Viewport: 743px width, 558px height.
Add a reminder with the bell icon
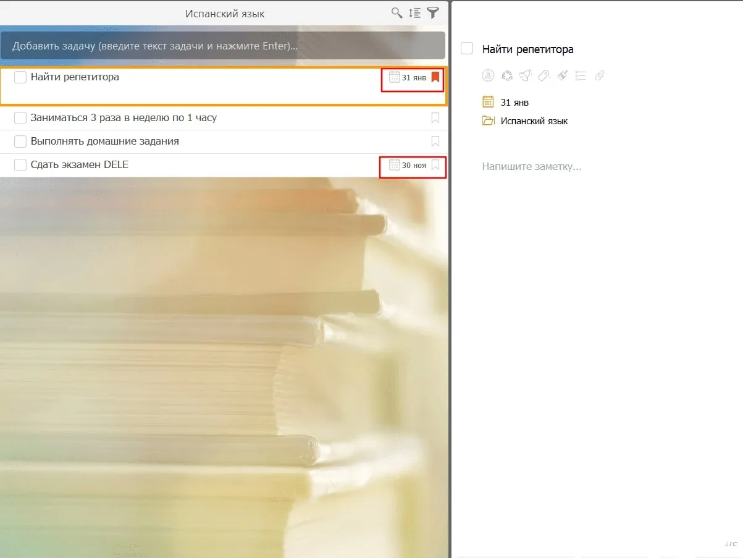(x=525, y=75)
